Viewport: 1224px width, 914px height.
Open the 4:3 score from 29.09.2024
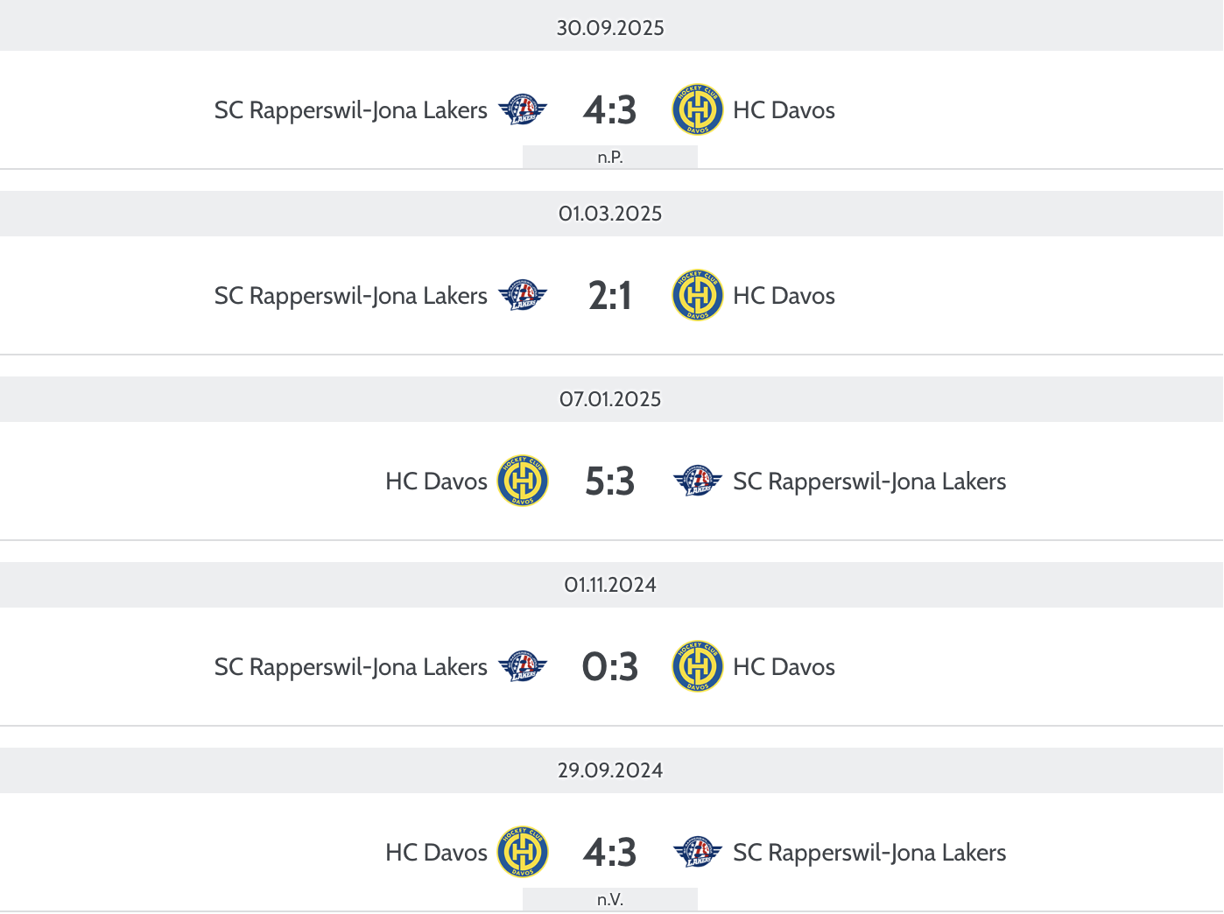tap(610, 853)
